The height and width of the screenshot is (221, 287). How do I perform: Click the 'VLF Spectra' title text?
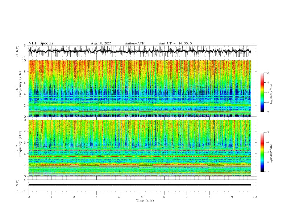pyautogui.click(x=41, y=43)
